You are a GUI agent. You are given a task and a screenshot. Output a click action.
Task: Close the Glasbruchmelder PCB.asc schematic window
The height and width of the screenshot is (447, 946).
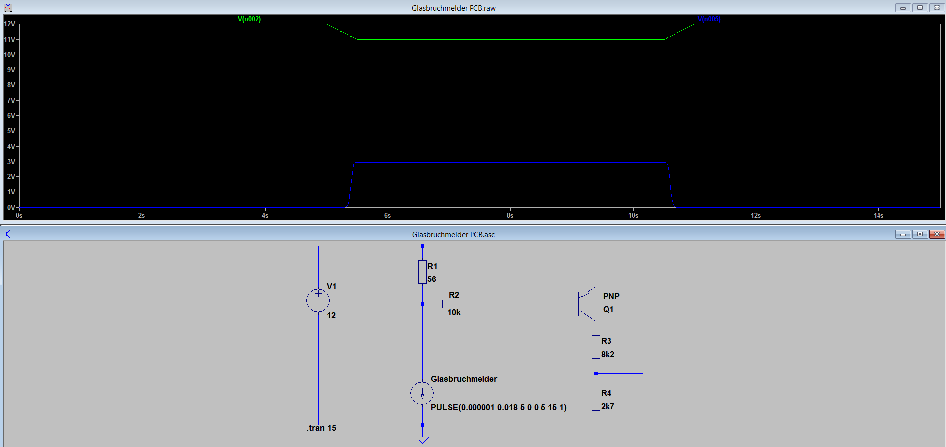(x=937, y=234)
